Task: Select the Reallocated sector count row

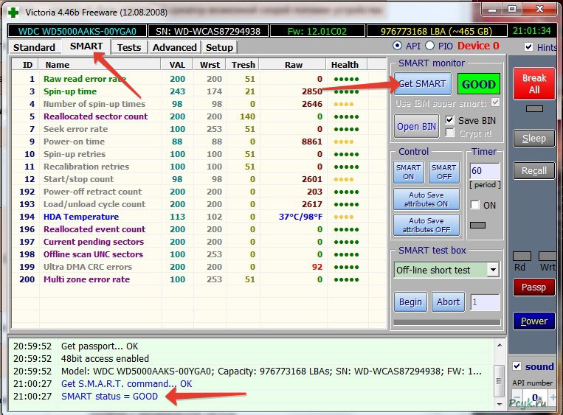Action: click(x=199, y=116)
